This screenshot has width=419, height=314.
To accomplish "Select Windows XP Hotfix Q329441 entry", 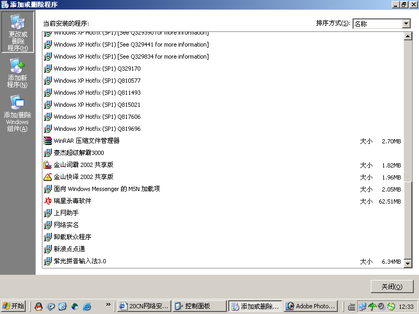I will pos(131,44).
